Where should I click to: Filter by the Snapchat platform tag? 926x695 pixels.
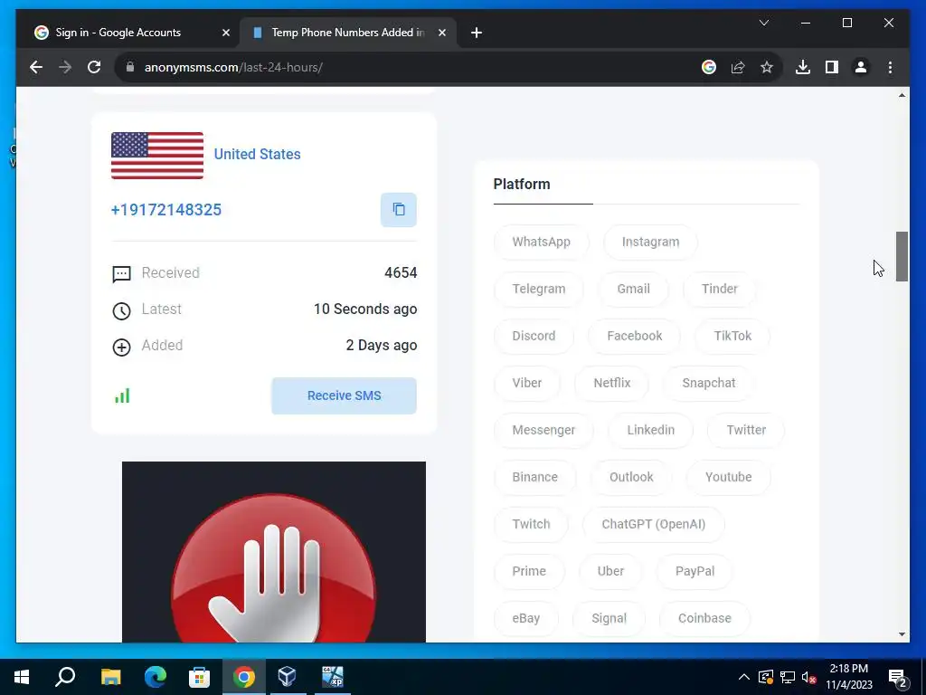pyautogui.click(x=709, y=383)
